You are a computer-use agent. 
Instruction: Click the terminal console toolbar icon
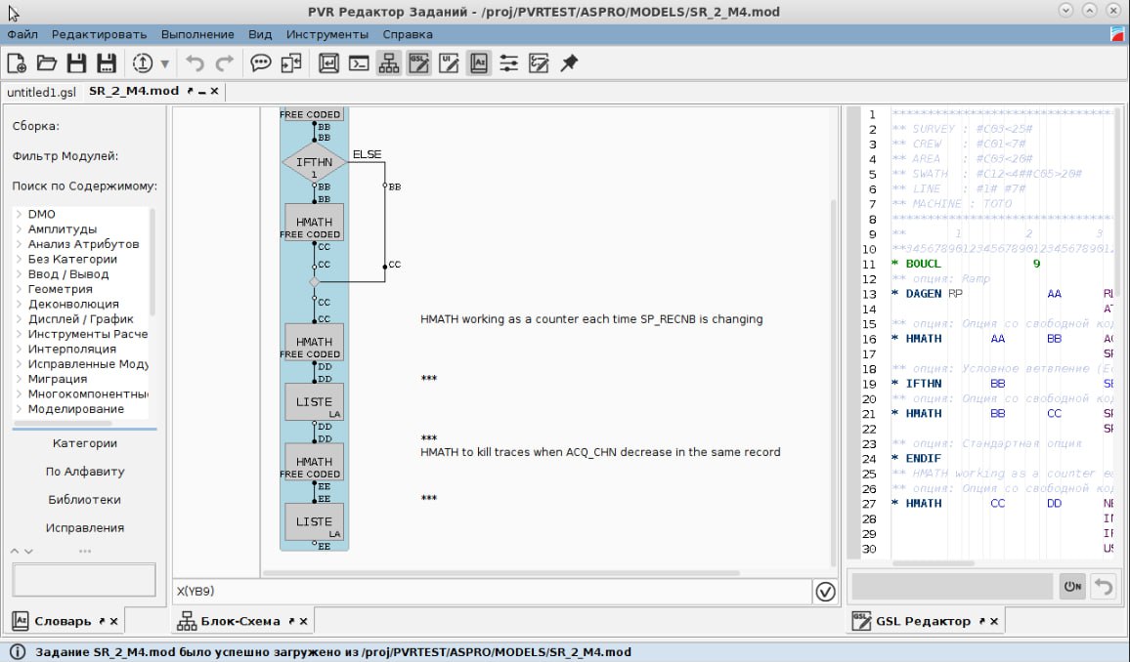point(360,63)
